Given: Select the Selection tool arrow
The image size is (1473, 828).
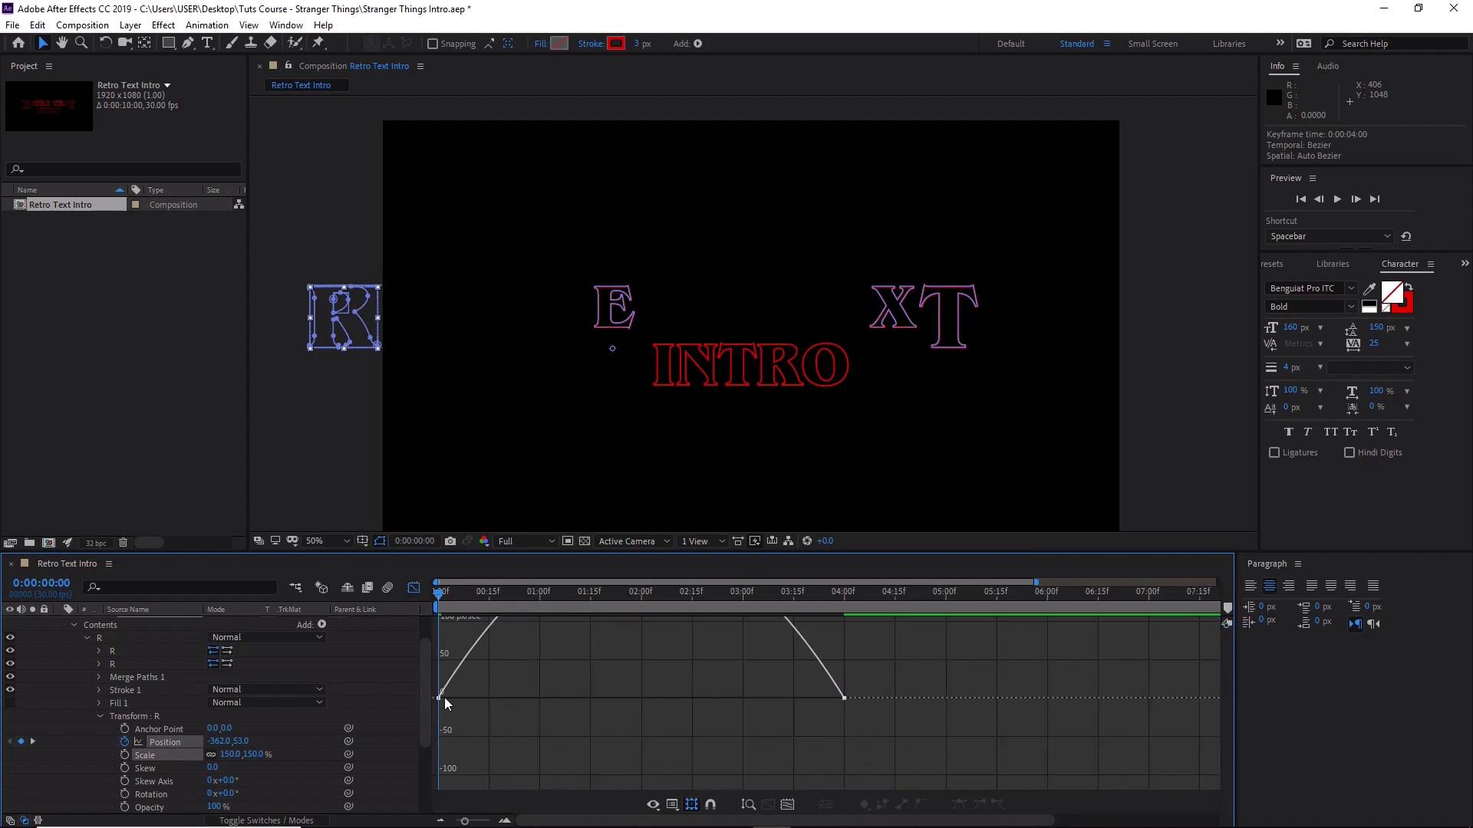Looking at the screenshot, I should tap(43, 43).
